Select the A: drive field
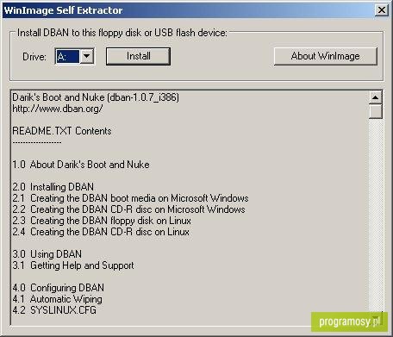 click(68, 56)
